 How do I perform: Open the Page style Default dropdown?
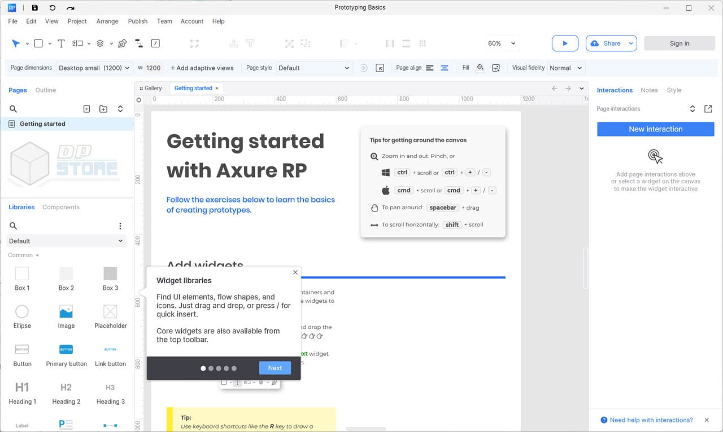point(314,68)
